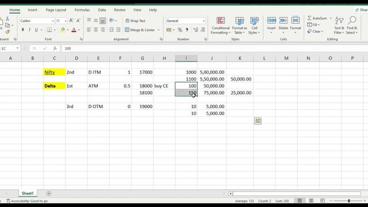
Task: Toggle Underline formatting
Action: (36, 30)
